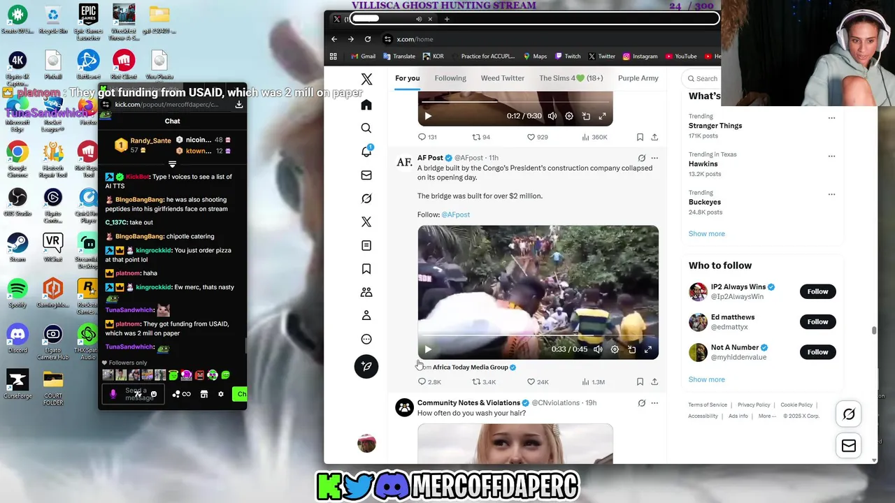The height and width of the screenshot is (503, 895).
Task: Select Purple Army tab
Action: [638, 78]
